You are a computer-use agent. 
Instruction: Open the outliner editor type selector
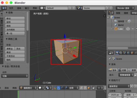(111, 13)
